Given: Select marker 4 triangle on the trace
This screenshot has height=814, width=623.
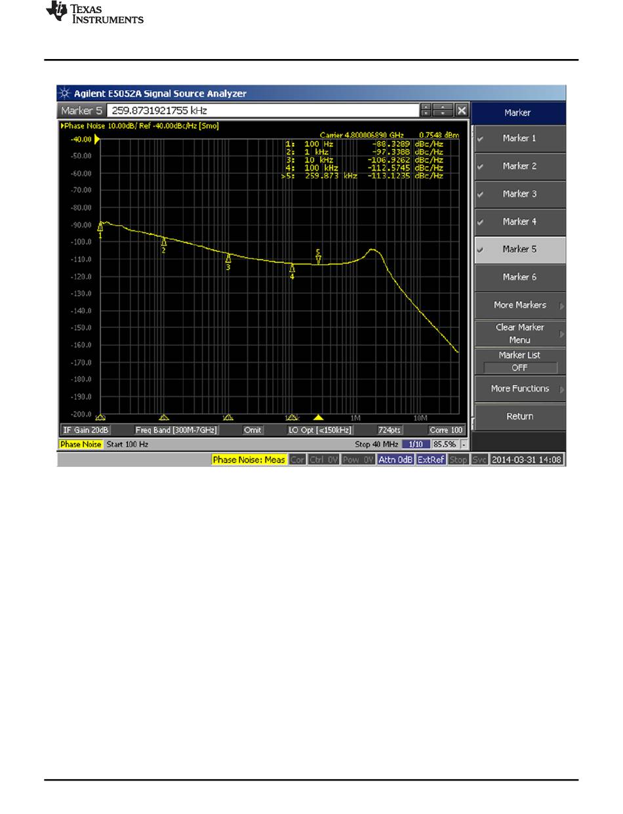Looking at the screenshot, I should pyautogui.click(x=292, y=270).
